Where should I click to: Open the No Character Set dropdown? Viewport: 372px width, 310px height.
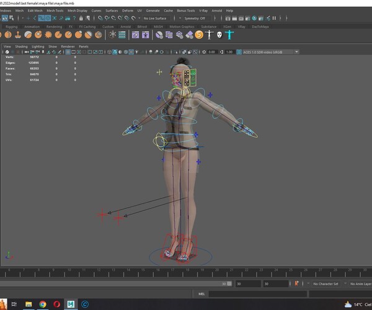(326, 284)
